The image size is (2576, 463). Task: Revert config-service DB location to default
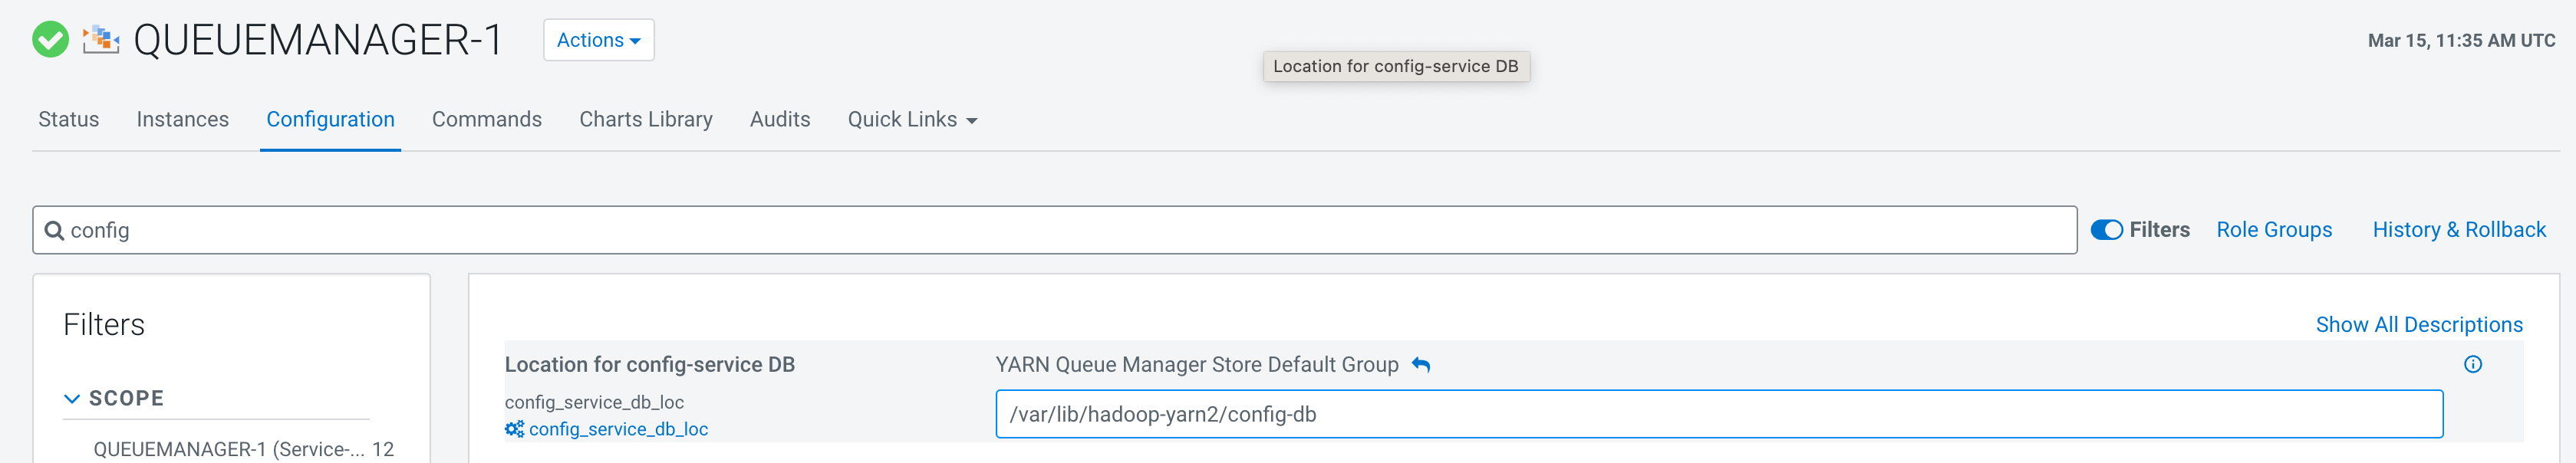[1421, 365]
